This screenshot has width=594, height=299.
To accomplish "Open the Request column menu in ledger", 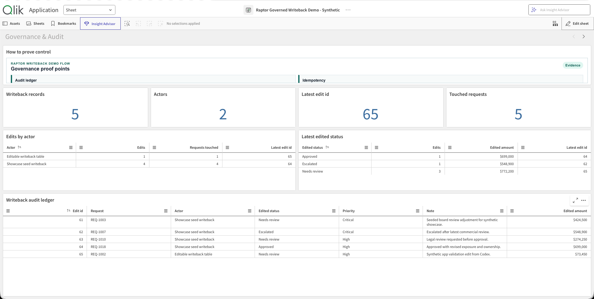I will [x=166, y=211].
